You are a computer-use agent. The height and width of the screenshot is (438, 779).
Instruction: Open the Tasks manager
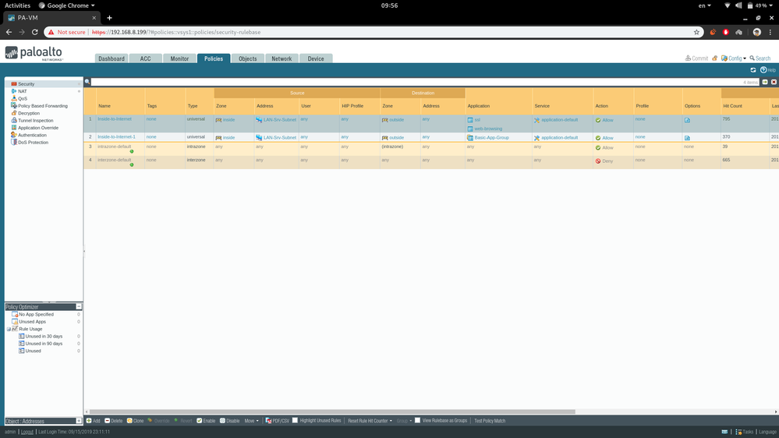tap(744, 432)
